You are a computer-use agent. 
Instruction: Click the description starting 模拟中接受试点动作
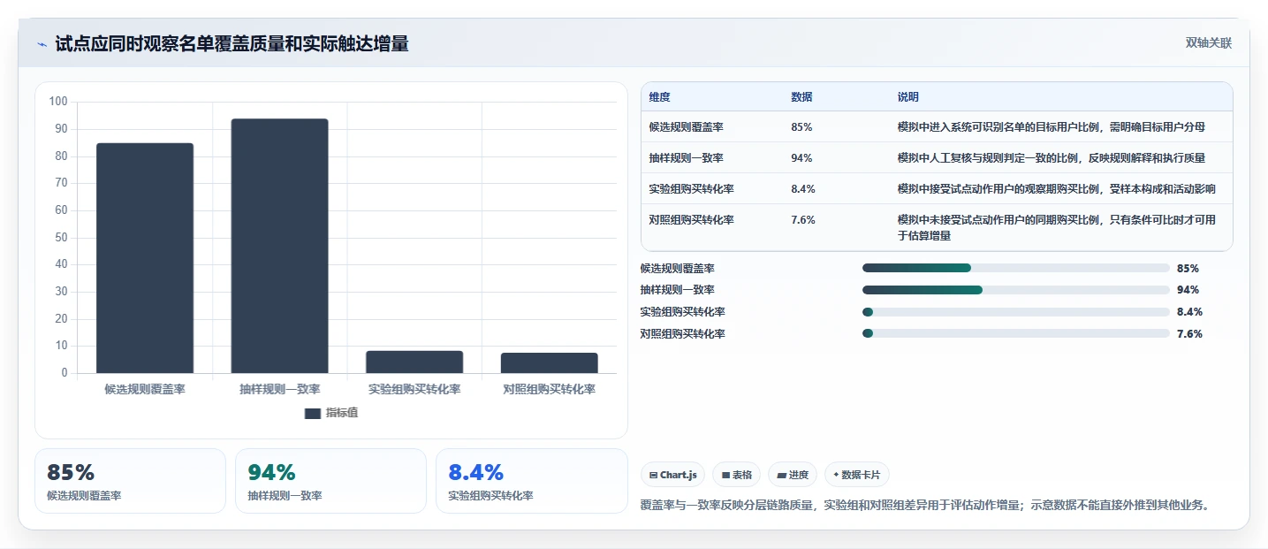[1057, 189]
